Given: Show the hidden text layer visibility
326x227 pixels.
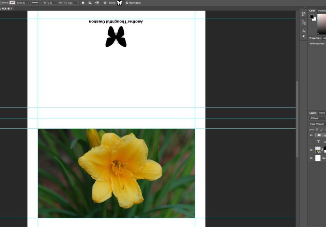Looking at the screenshot, I should 311,142.
